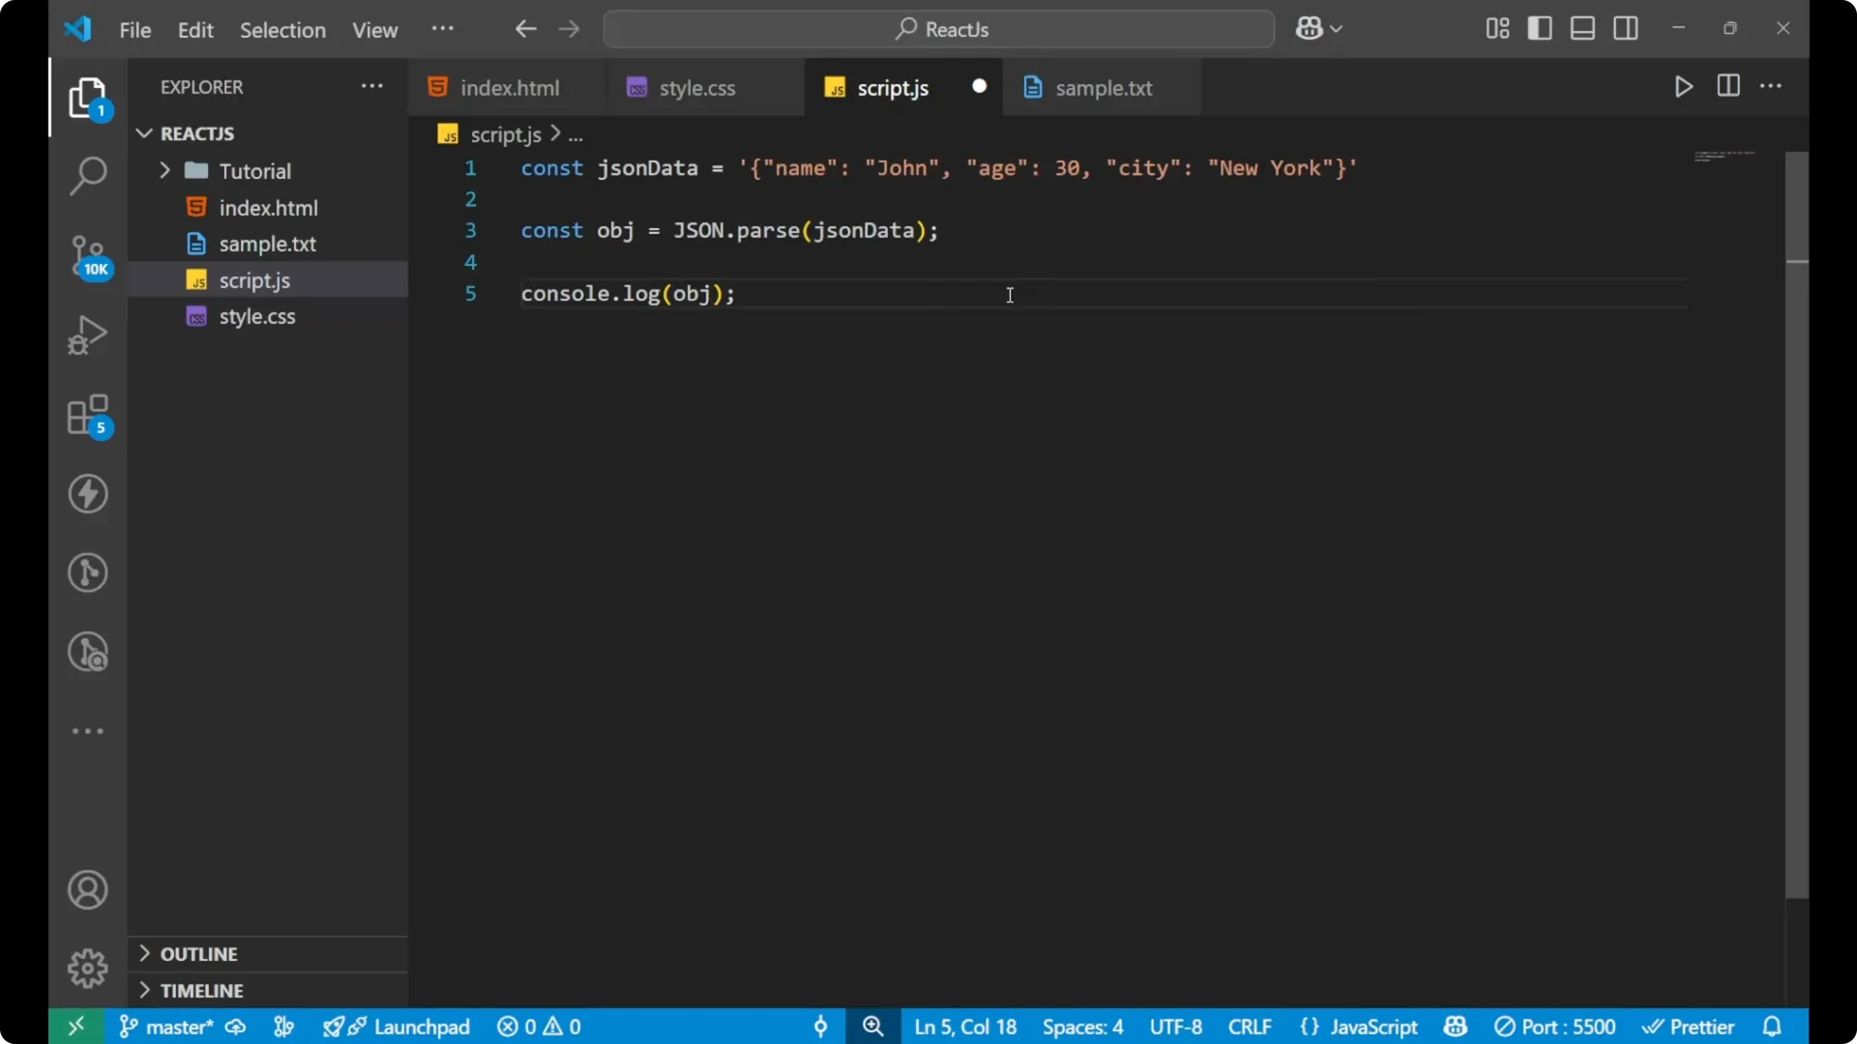Switch to the index.html tab

click(x=510, y=87)
